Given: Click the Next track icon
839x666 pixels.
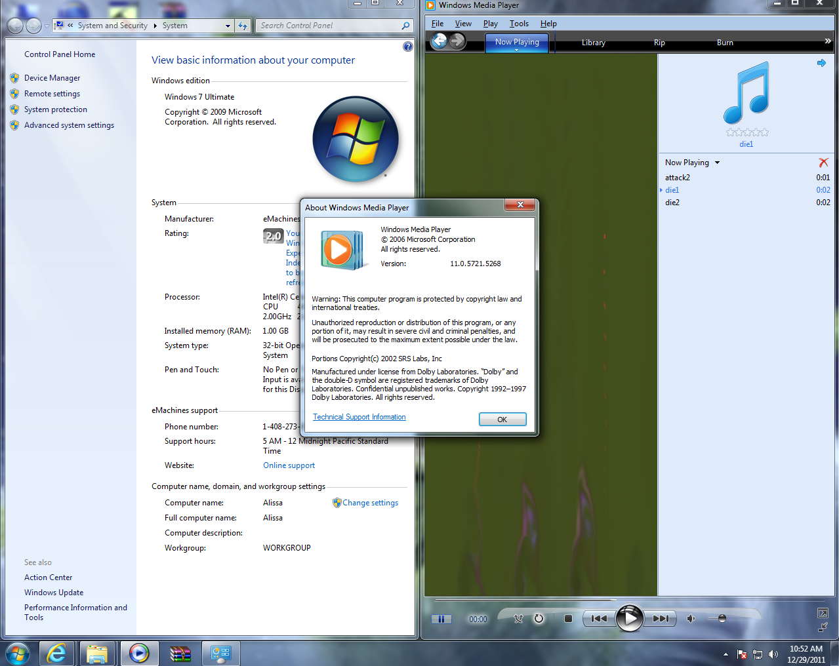Looking at the screenshot, I should [661, 618].
